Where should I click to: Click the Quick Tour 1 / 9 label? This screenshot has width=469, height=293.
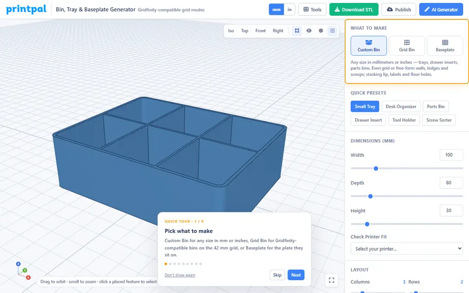point(184,222)
